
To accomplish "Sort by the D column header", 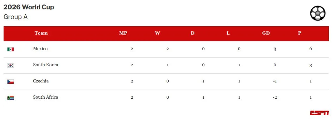I will (x=192, y=33).
